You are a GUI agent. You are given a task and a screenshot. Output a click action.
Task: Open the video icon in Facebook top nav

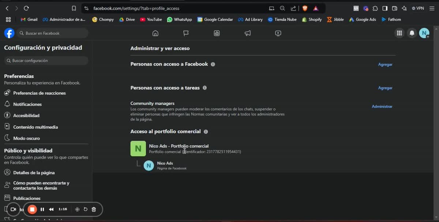[x=278, y=33]
